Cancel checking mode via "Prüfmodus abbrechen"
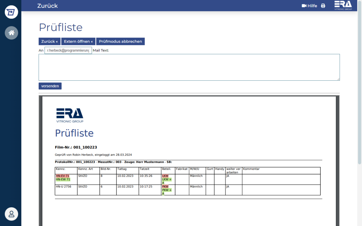This screenshot has width=362, height=226. 120,41
